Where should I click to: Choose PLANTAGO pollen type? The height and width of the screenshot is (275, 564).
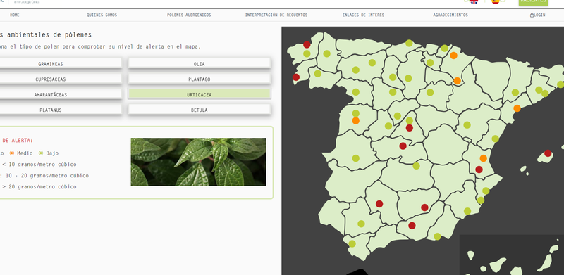click(x=200, y=79)
